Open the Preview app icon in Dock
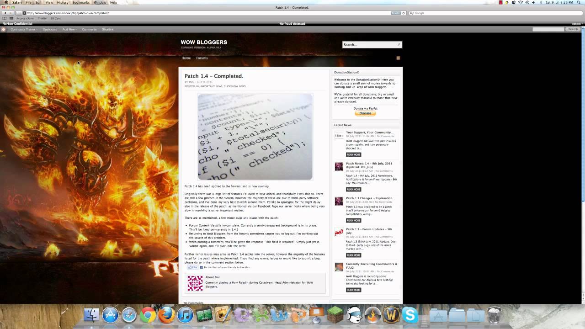Image resolution: width=585 pixels, height=329 pixels. coord(223,315)
